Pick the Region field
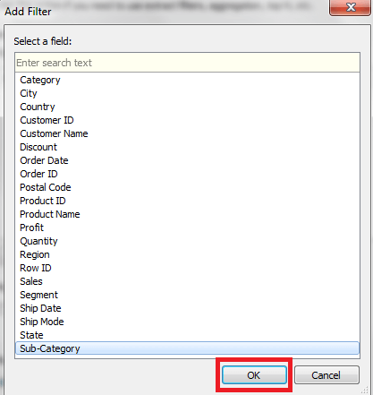The height and width of the screenshot is (395, 373). click(x=35, y=254)
